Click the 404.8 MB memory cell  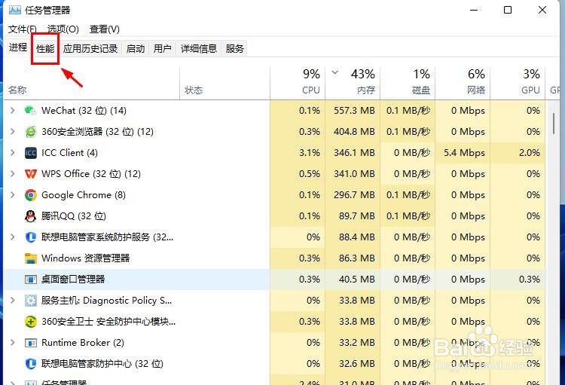[x=354, y=132]
